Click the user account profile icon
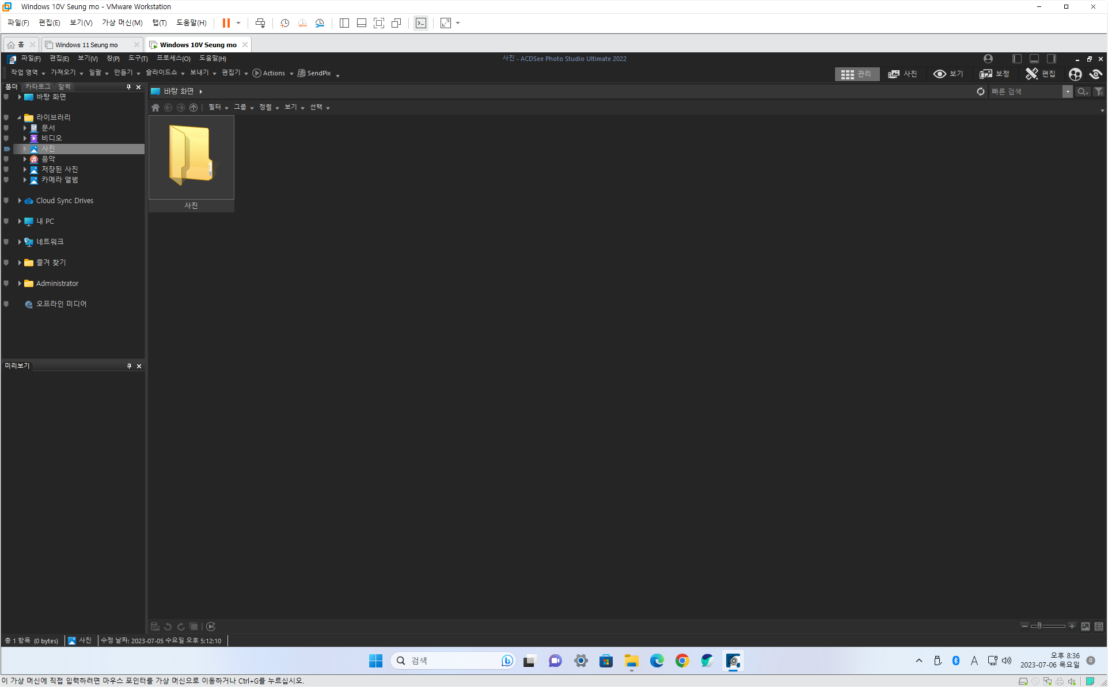The width and height of the screenshot is (1108, 687). point(988,59)
